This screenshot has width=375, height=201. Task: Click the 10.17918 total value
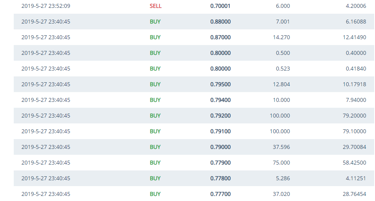(354, 85)
